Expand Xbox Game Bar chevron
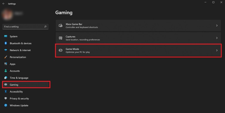Screen dimensions: 225x113 click(217, 26)
